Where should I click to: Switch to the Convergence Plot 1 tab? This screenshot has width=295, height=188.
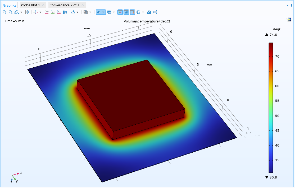click(x=64, y=5)
